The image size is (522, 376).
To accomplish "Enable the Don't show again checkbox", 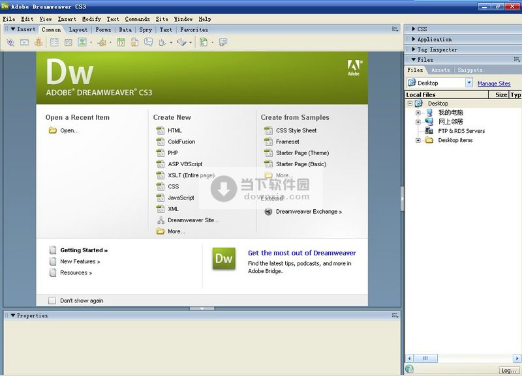I will [x=52, y=300].
